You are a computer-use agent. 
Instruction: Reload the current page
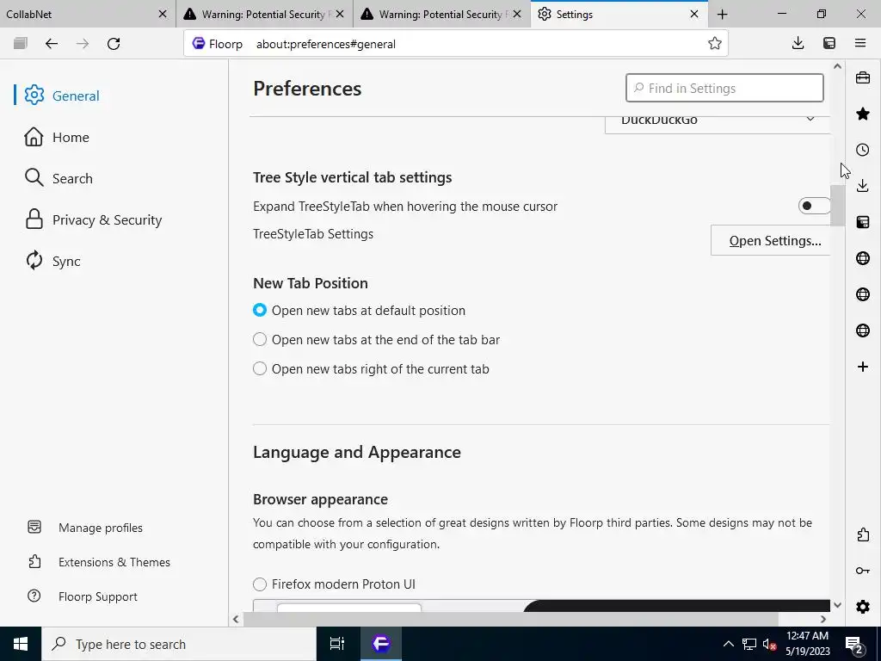[x=114, y=44]
